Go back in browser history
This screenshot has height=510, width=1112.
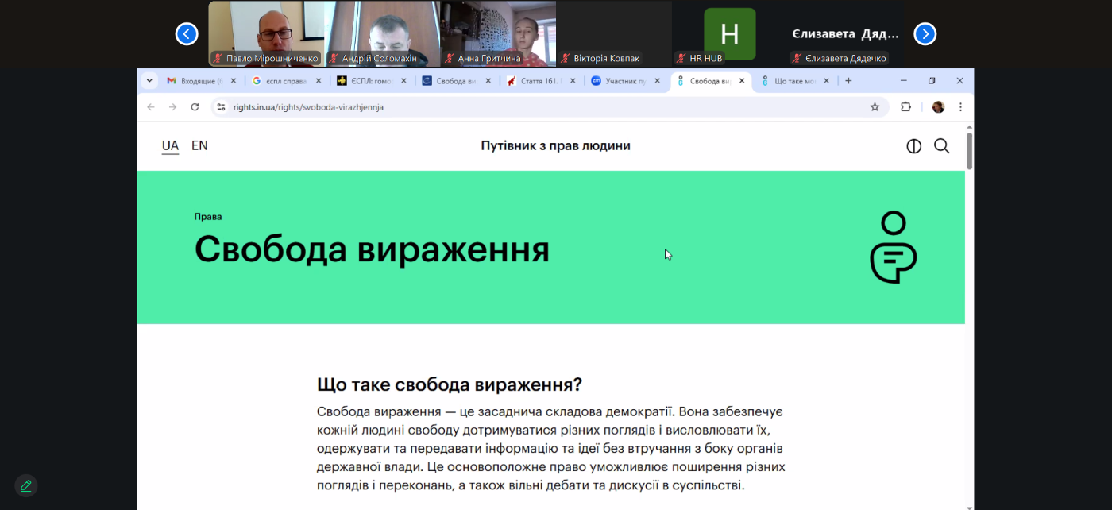(x=151, y=107)
